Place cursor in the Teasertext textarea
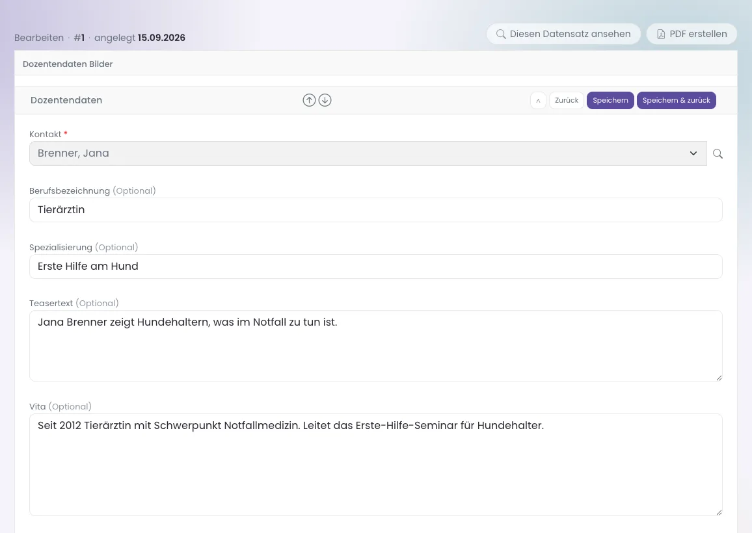Viewport: 752px width, 533px height. coord(375,346)
